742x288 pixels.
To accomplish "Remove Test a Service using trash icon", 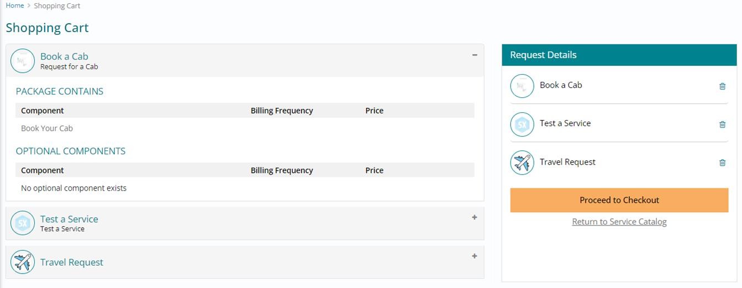I will tap(722, 124).
